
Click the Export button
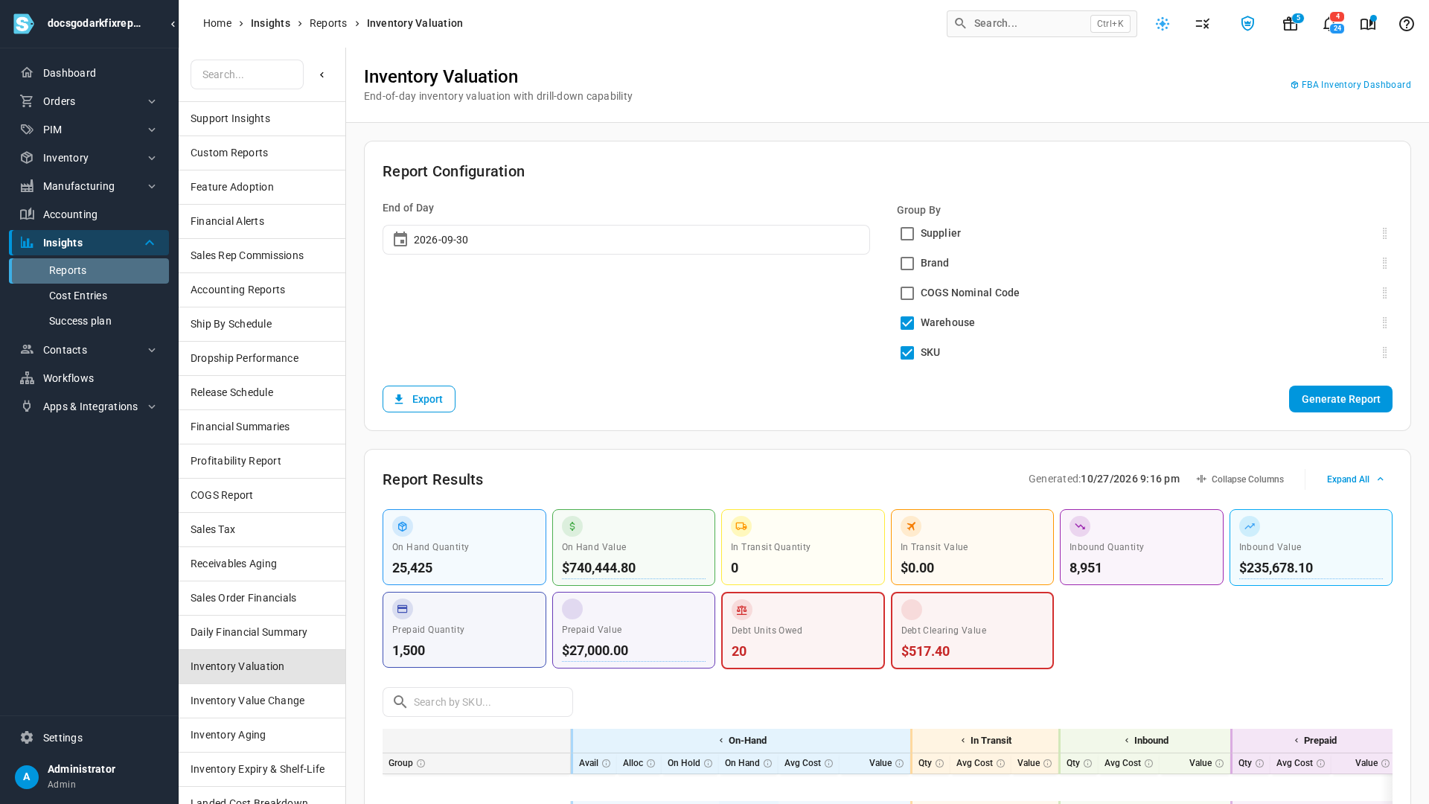(x=419, y=399)
